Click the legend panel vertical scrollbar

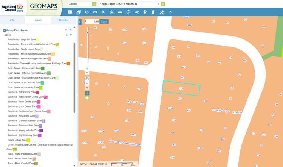[74, 78]
